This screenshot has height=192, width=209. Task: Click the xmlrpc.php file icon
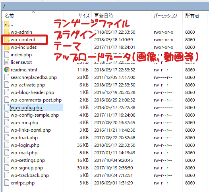click(7, 183)
